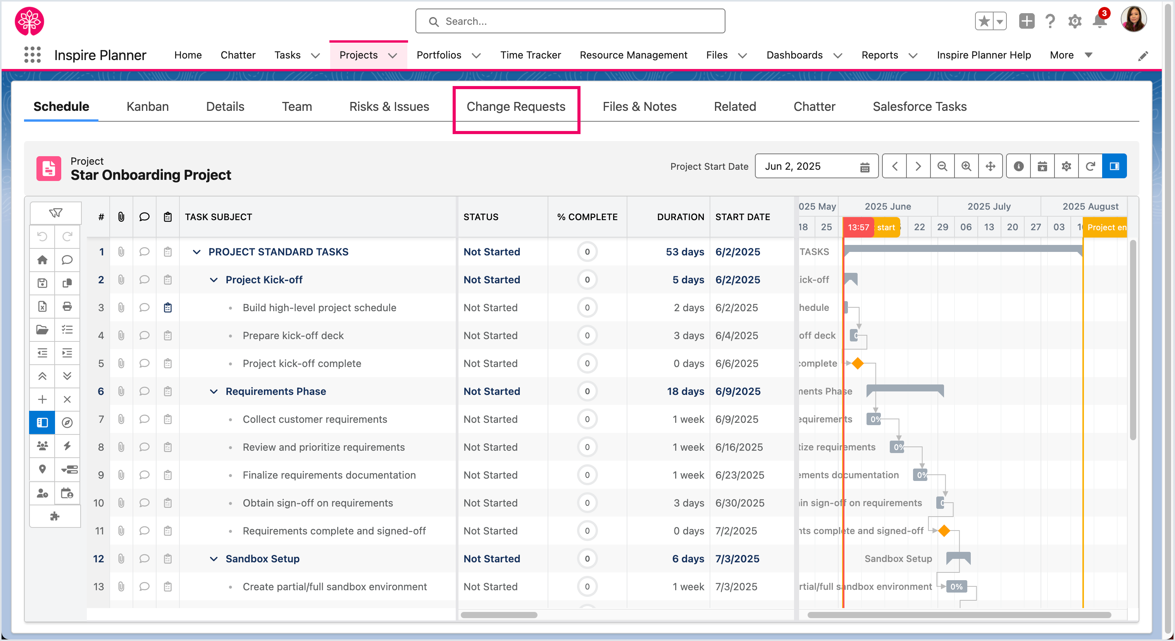
Task: Toggle the blue side panel button in Gantt toolbar
Action: [1114, 166]
